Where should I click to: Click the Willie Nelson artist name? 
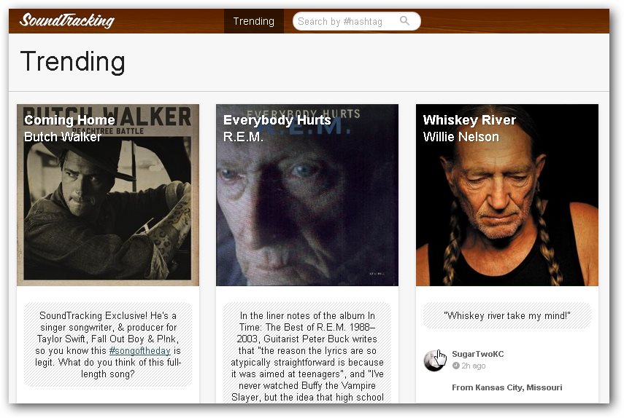[461, 137]
